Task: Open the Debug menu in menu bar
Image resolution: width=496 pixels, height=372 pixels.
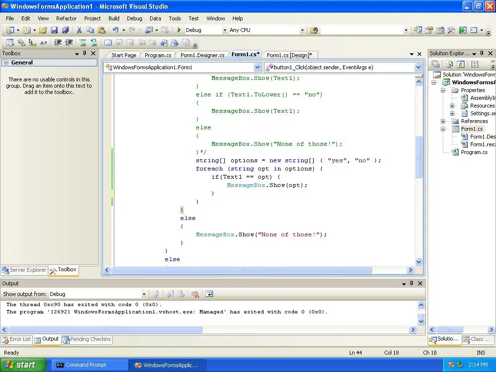Action: tap(135, 18)
